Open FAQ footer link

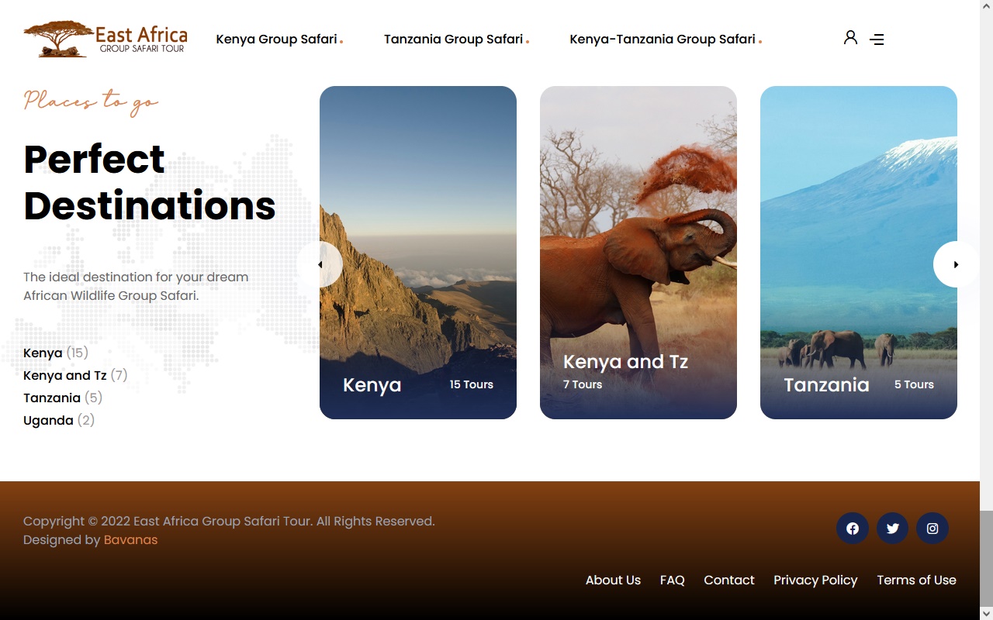673,580
